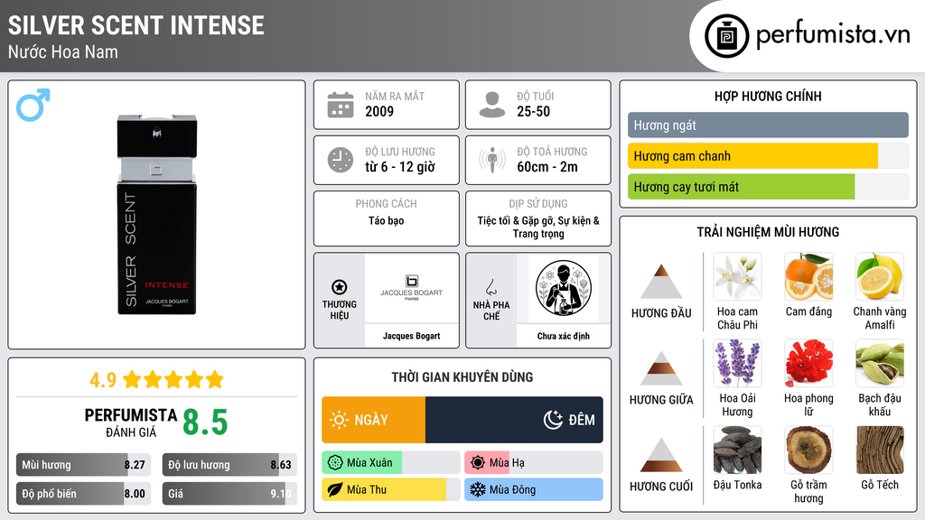Click the perfumer illustration above Chưa xác định

564,288
